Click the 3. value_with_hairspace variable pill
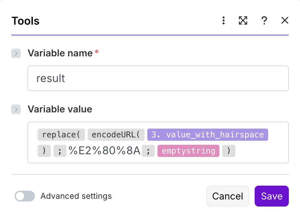Viewport: 300px width, 216px height. tap(208, 135)
